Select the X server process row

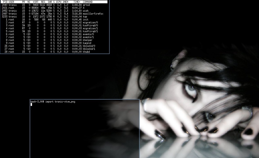pos(52,8)
